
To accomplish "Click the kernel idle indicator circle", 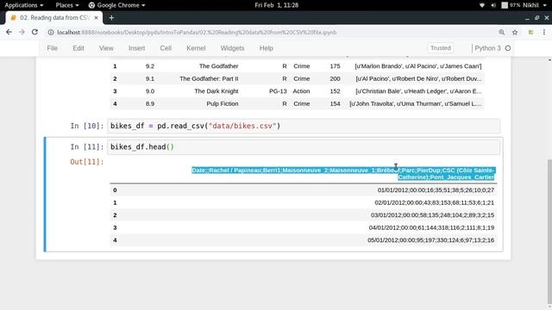I will [x=508, y=48].
